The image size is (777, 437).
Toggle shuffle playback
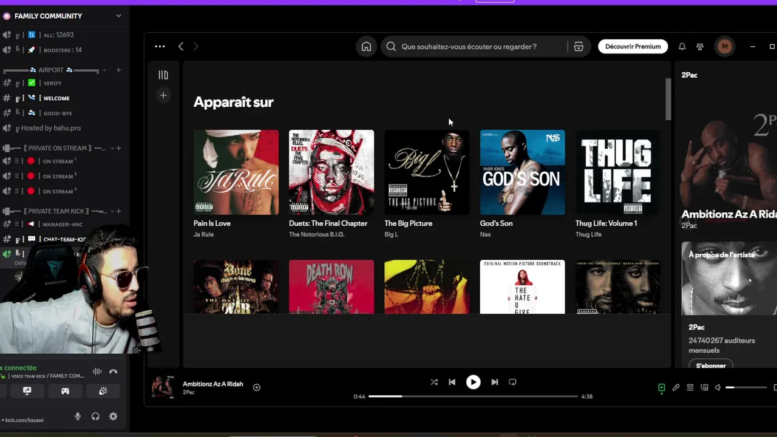coord(434,382)
